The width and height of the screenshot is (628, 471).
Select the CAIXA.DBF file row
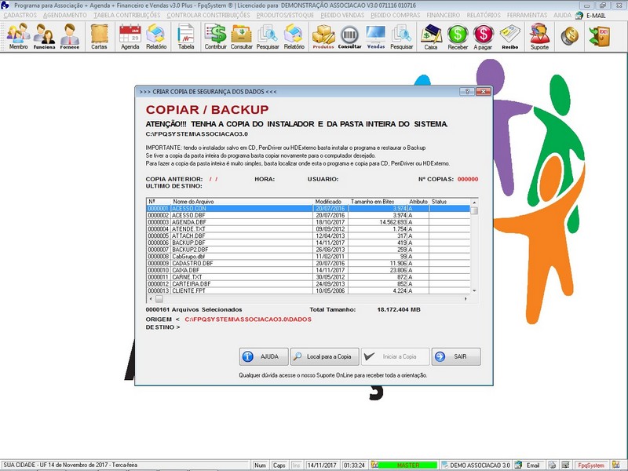point(308,270)
